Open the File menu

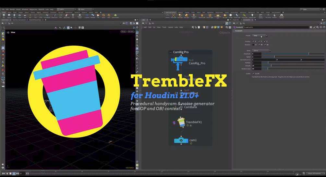pyautogui.click(x=3, y=9)
